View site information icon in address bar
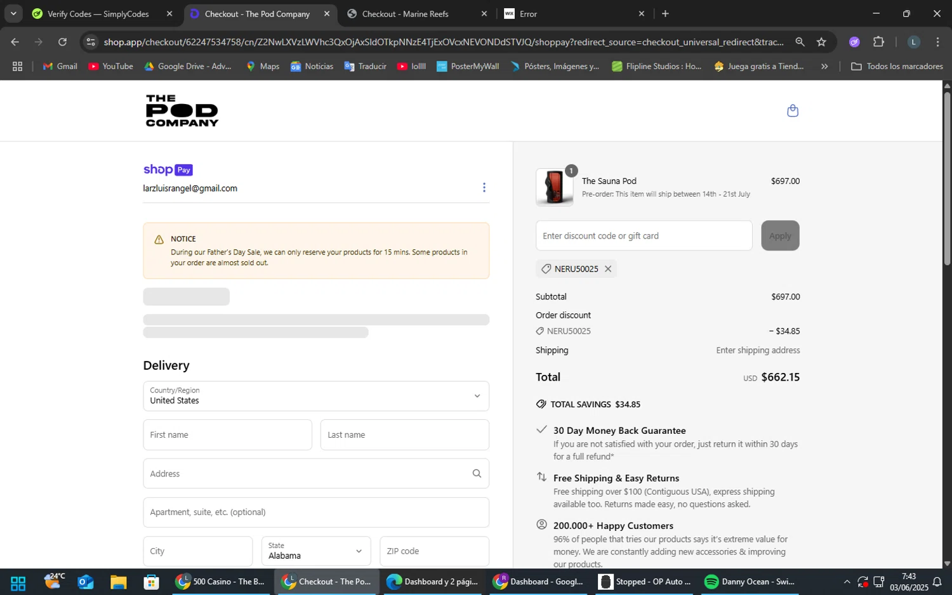 coord(91,42)
